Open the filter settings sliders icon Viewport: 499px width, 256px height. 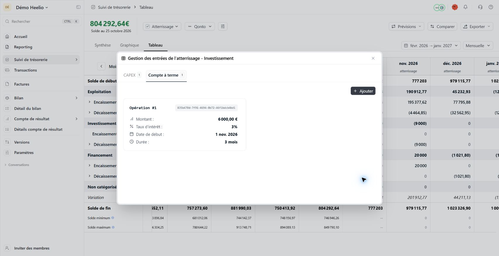pyautogui.click(x=223, y=26)
